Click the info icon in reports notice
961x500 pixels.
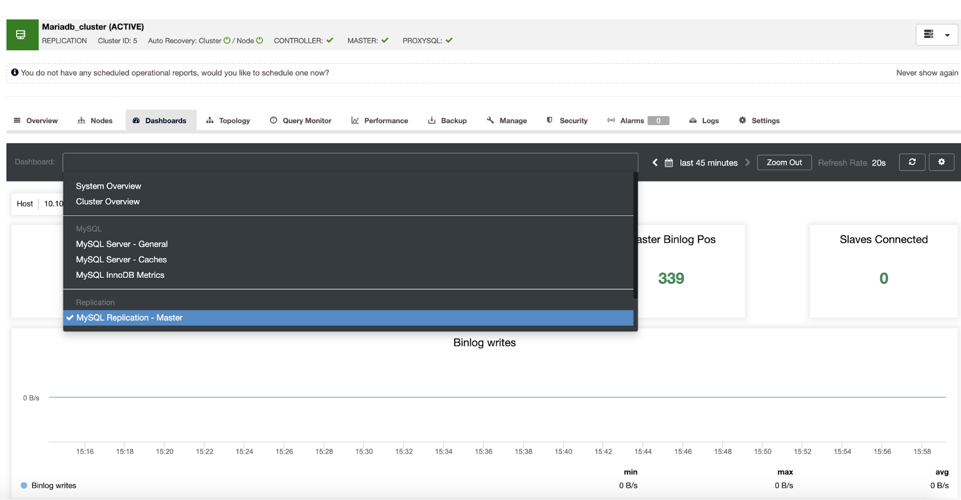click(15, 72)
